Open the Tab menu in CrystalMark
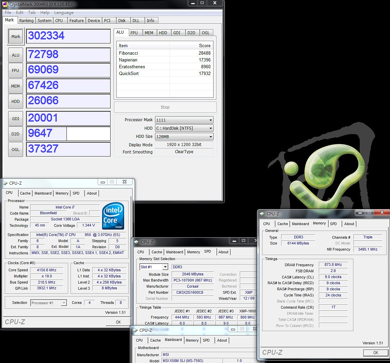The image size is (390, 363). pos(32,13)
